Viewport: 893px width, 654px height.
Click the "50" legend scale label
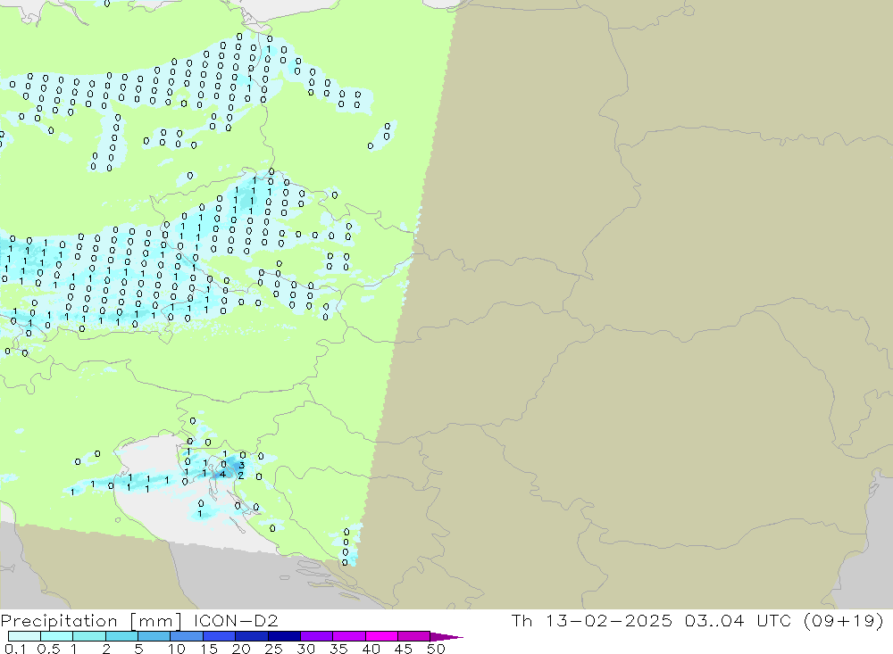pyautogui.click(x=436, y=649)
